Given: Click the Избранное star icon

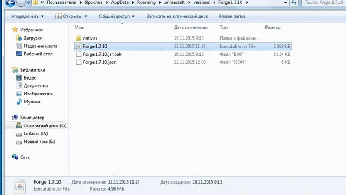Looking at the screenshot, I should [x=15, y=30].
